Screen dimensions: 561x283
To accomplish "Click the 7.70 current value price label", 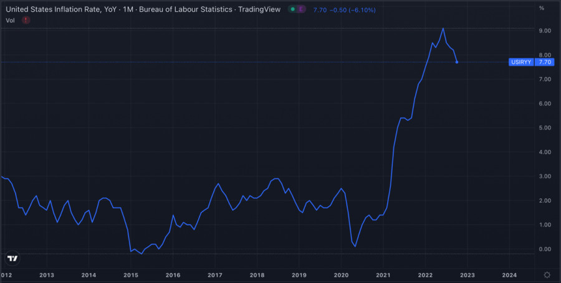I will coord(545,62).
